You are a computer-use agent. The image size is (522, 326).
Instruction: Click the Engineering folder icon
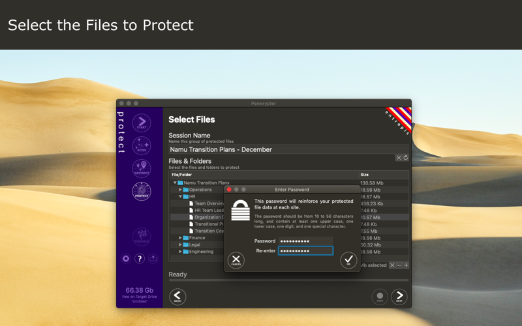(186, 252)
